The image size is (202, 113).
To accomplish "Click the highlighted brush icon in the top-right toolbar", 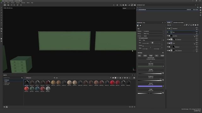I will (x=132, y=5).
